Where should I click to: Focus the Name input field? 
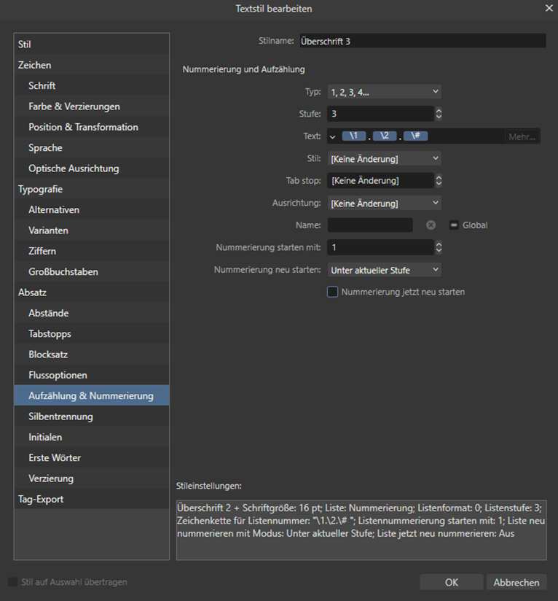pyautogui.click(x=370, y=225)
